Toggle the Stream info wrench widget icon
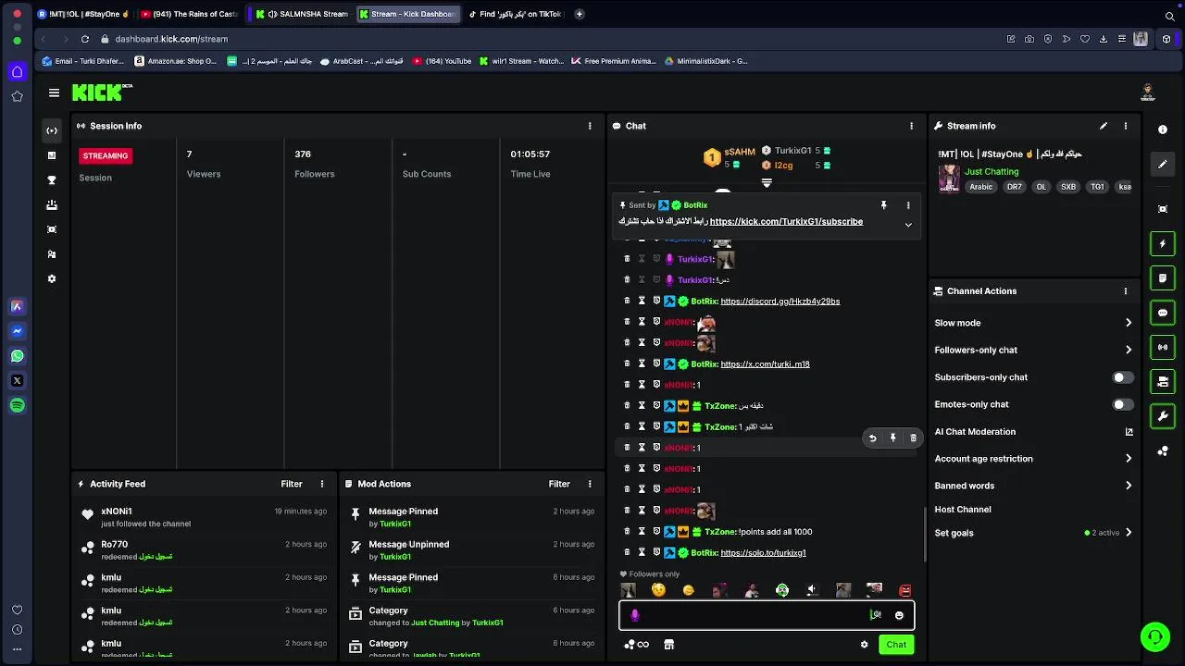This screenshot has width=1185, height=666. (1163, 416)
